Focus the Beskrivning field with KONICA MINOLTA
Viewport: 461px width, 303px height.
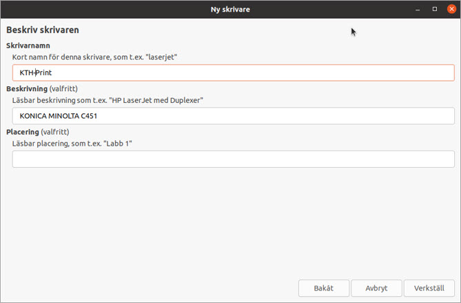233,116
